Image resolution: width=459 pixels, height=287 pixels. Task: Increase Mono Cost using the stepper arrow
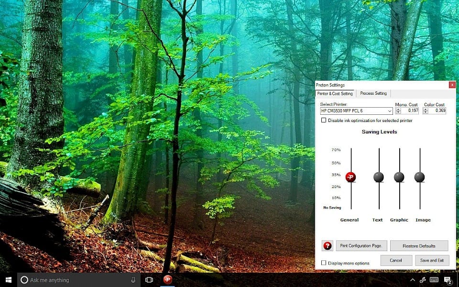point(399,109)
